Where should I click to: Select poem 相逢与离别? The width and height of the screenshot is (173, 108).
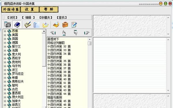[55, 98]
